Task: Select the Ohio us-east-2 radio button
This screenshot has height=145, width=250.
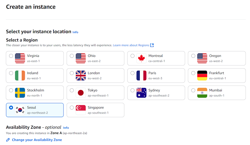Action: (72, 56)
